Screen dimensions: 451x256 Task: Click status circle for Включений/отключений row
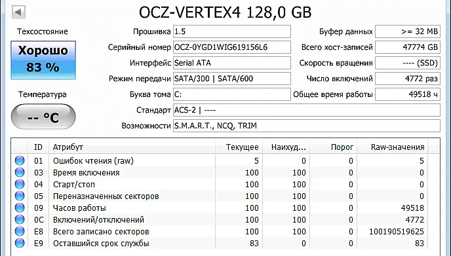tap(20, 219)
